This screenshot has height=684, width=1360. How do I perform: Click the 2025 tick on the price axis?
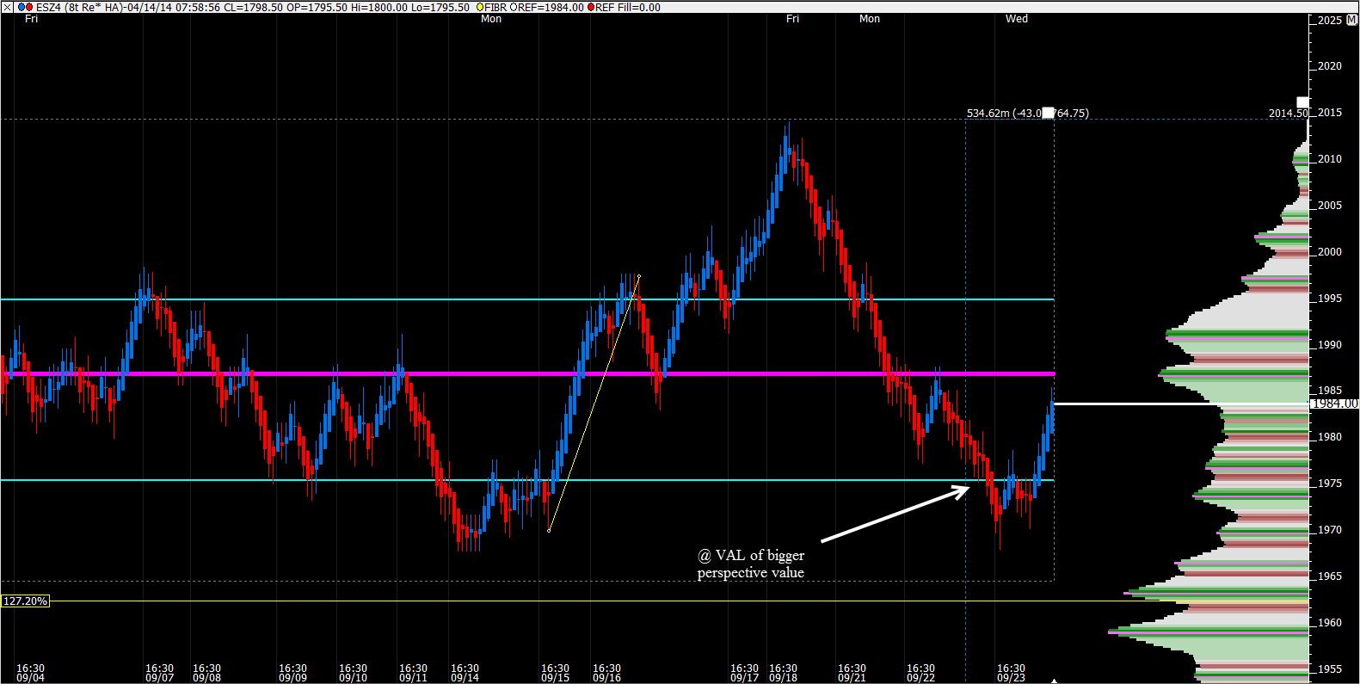(x=1330, y=20)
